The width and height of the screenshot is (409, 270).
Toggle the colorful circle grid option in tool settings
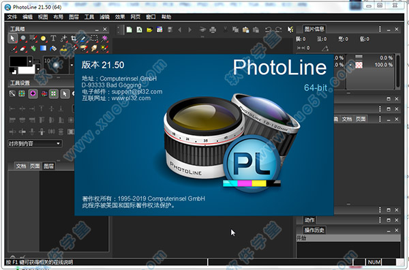(x=22, y=93)
